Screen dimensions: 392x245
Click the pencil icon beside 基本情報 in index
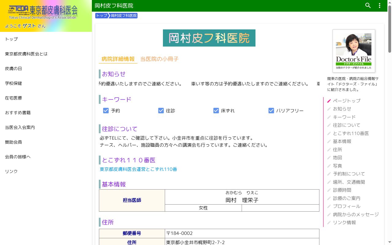point(329,141)
